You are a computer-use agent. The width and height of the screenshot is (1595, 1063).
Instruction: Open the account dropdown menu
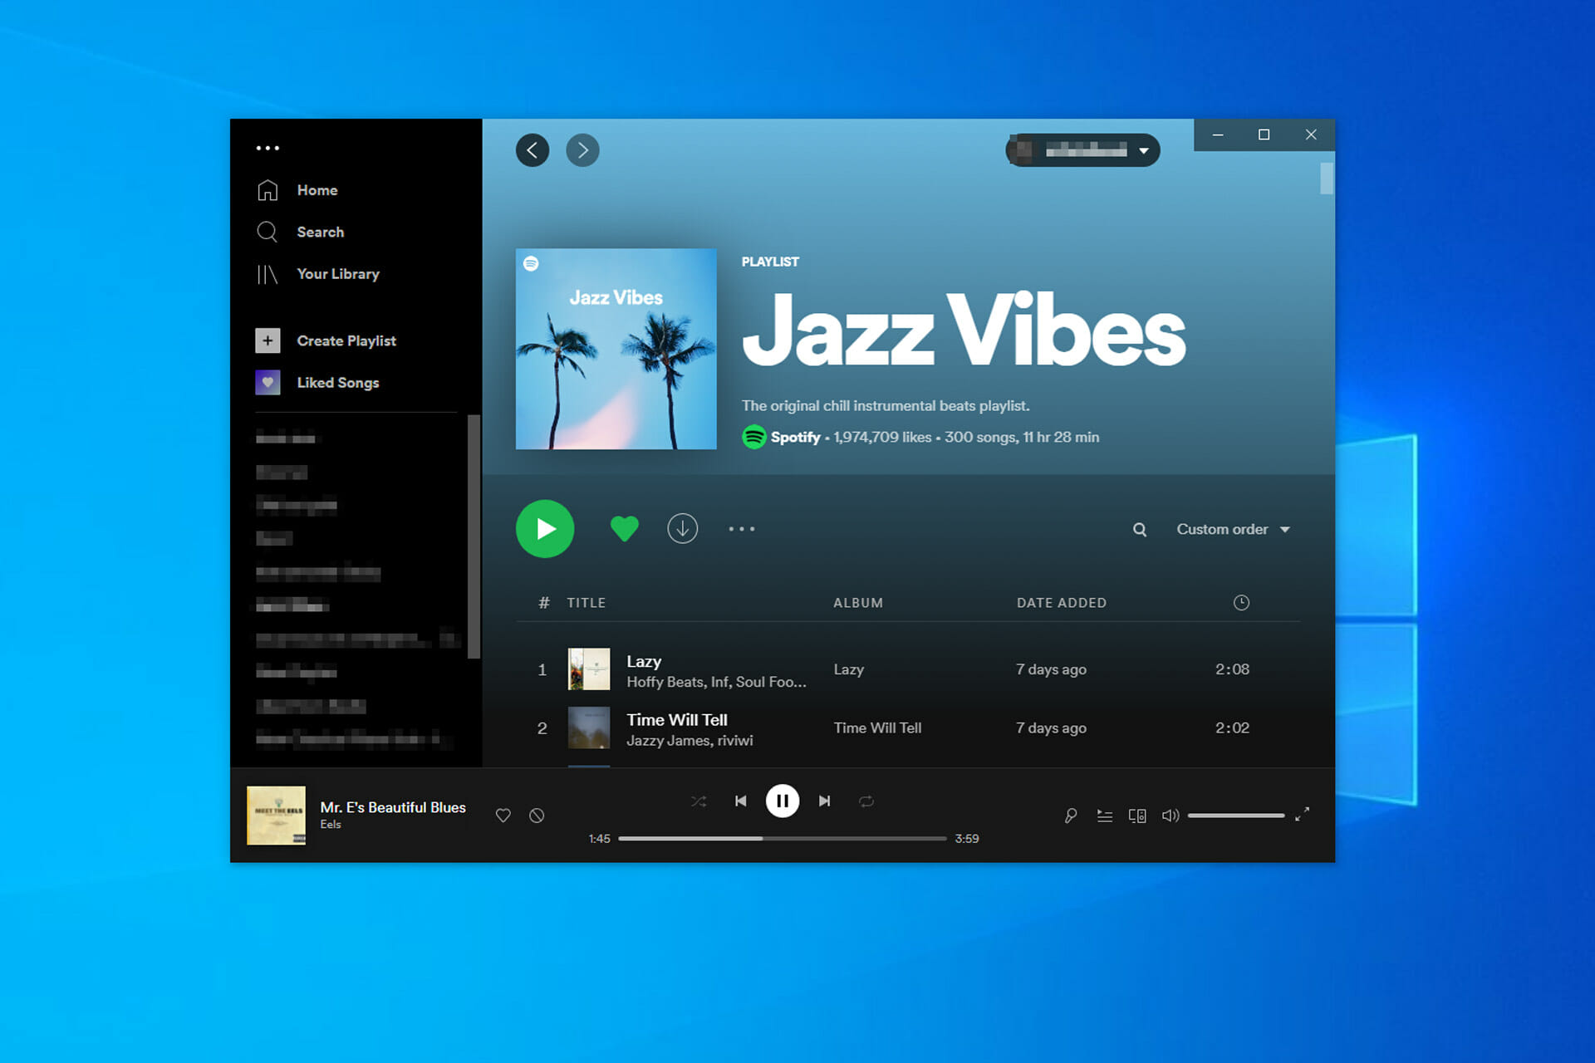pyautogui.click(x=1082, y=150)
